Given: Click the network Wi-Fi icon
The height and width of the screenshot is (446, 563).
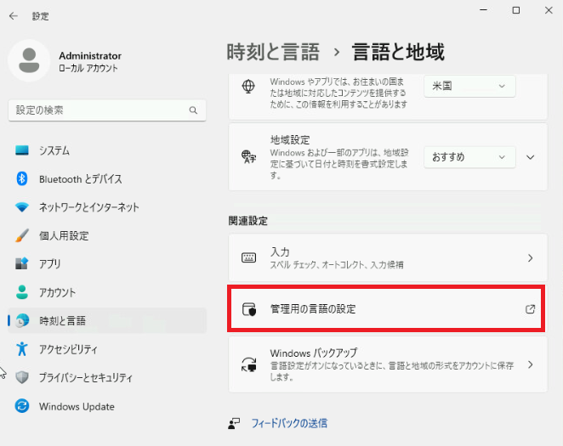Looking at the screenshot, I should [x=22, y=207].
